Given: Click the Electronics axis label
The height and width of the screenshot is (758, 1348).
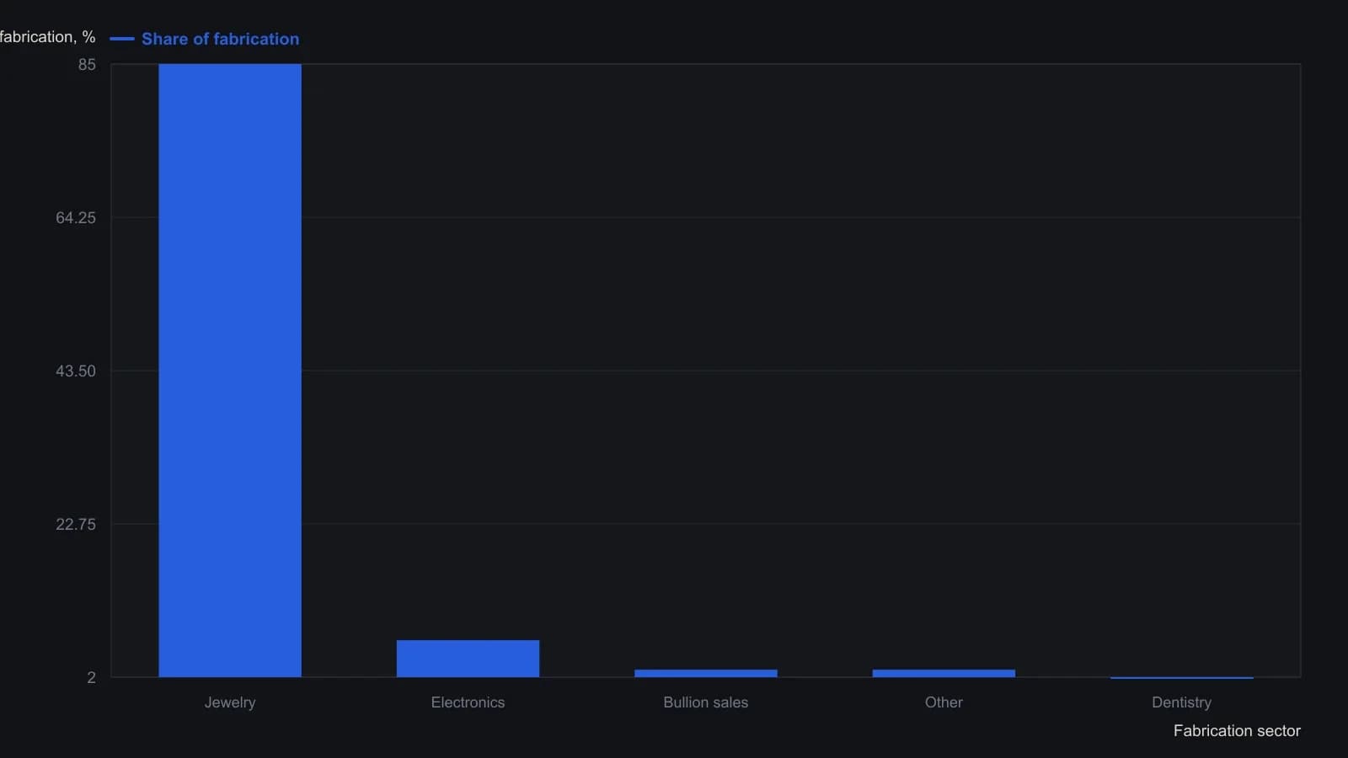Looking at the screenshot, I should click(468, 702).
